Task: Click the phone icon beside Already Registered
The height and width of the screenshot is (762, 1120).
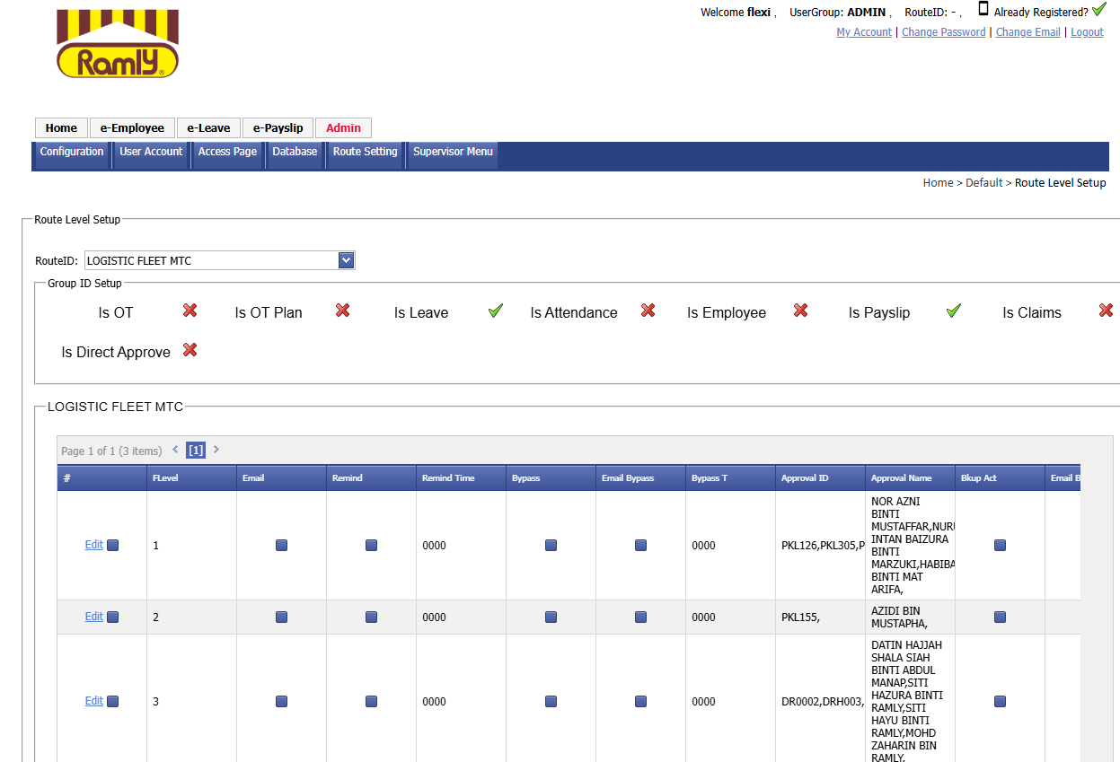Action: [983, 9]
